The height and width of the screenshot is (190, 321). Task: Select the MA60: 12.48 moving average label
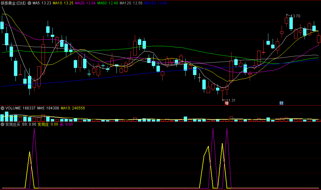click(x=108, y=3)
